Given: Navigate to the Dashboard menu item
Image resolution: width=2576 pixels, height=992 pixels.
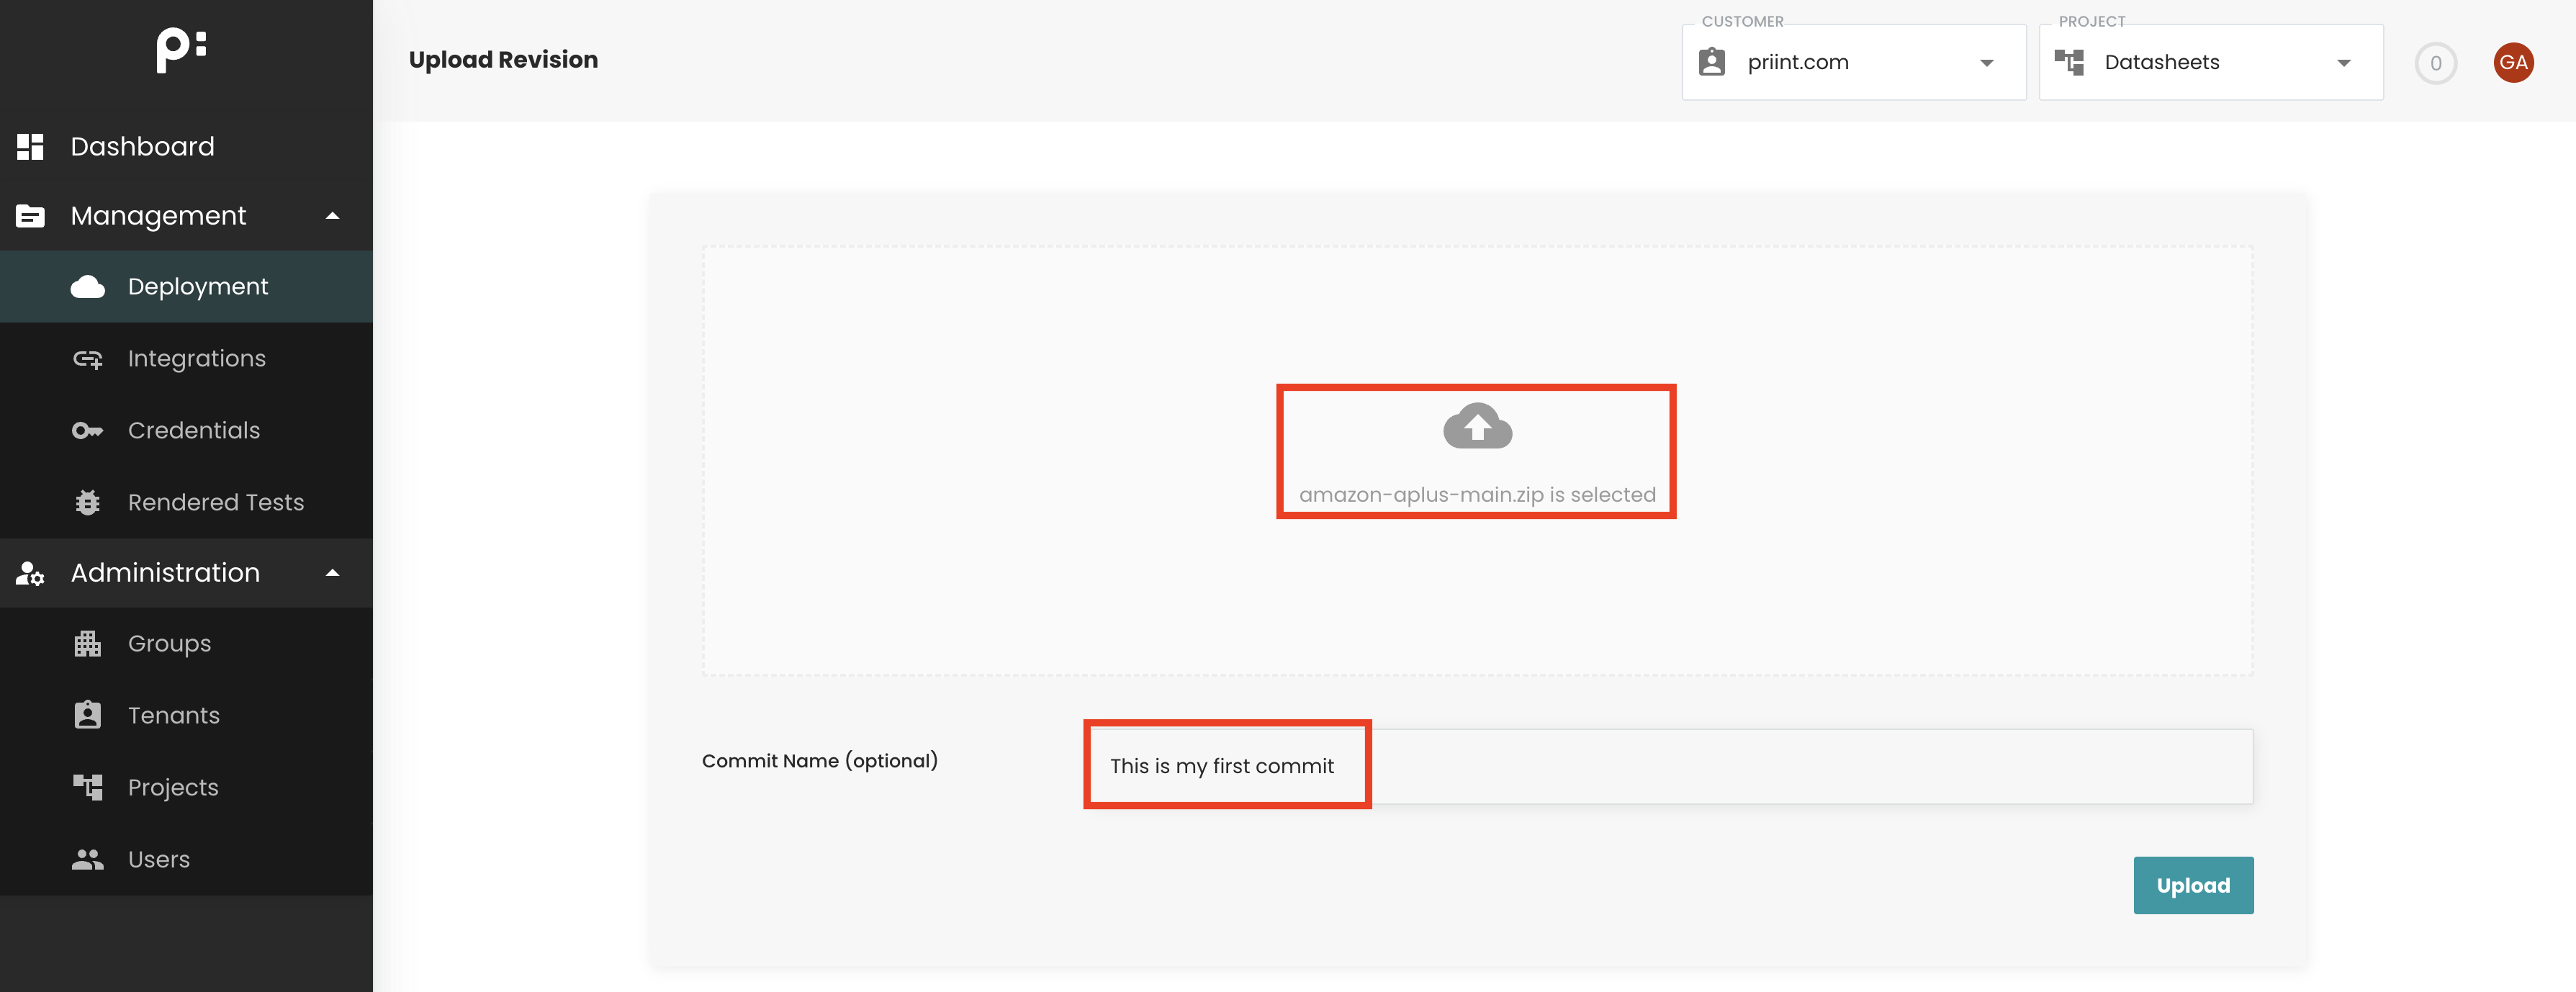Looking at the screenshot, I should 142,146.
